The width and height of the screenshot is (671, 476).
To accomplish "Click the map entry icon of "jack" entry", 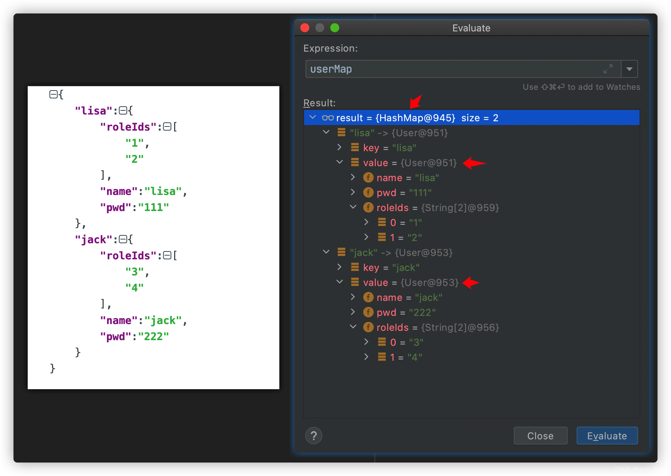I will click(x=341, y=252).
